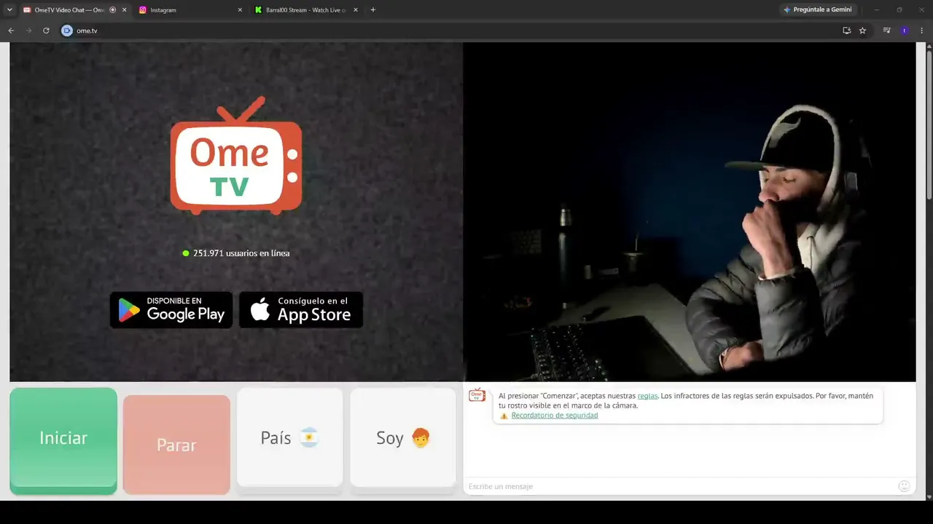Click the ome.tv address bar

coord(452,31)
